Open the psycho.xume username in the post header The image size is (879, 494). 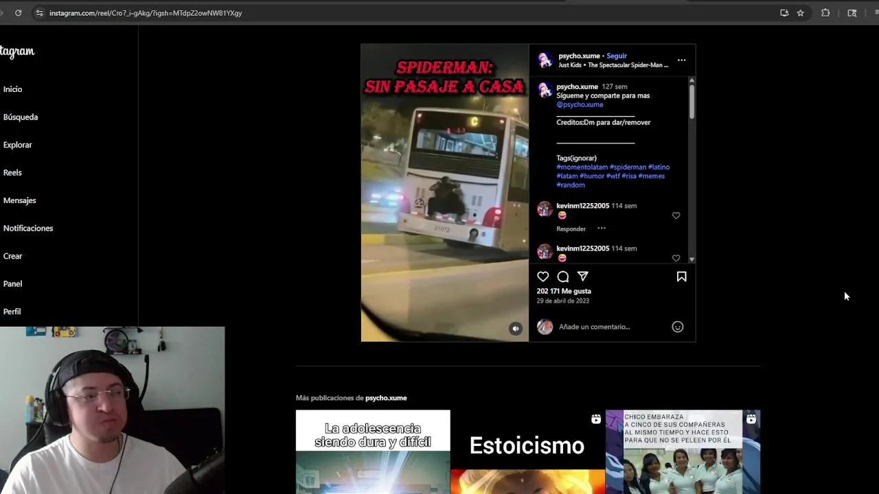tap(579, 56)
